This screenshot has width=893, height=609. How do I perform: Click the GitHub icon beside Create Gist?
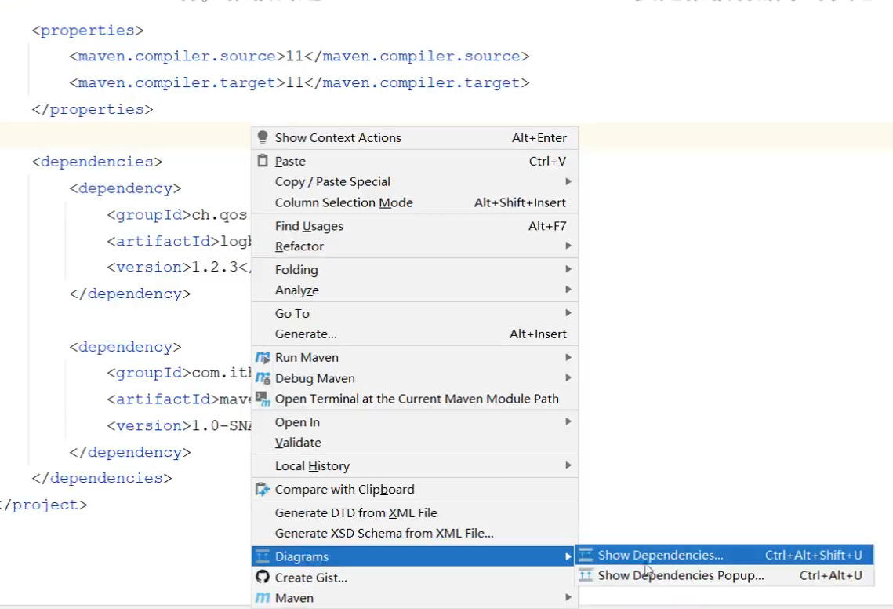[263, 577]
